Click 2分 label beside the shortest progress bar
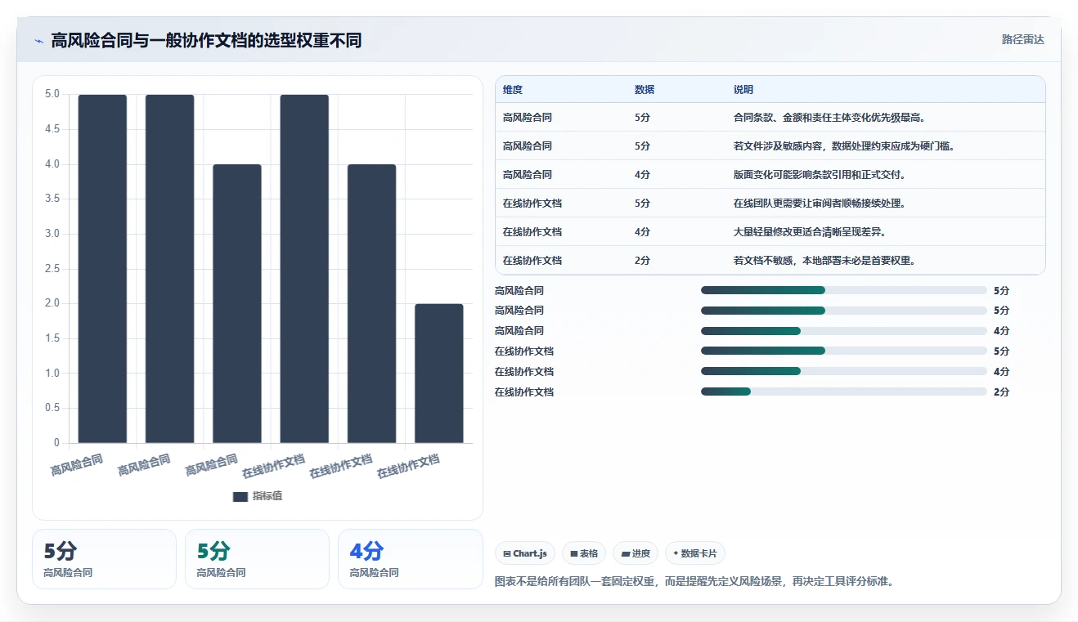This screenshot has width=1078, height=622. point(1001,392)
